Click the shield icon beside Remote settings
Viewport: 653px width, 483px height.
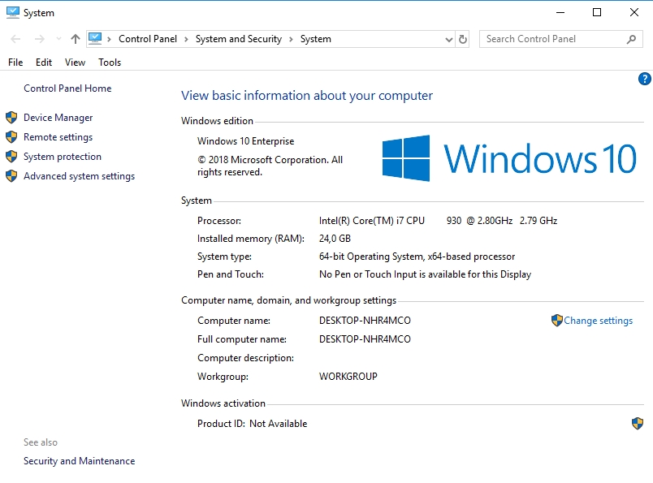tap(11, 136)
